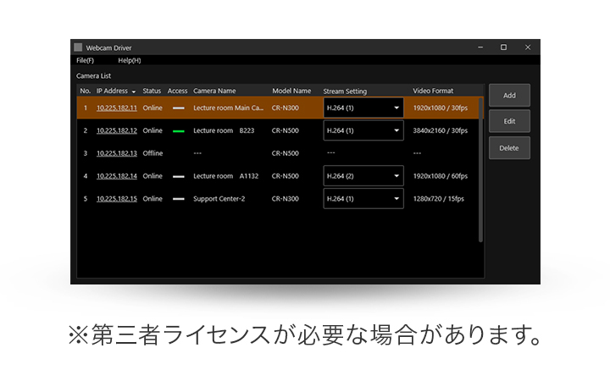The image size is (610, 381).
Task: Click the access indicator for Support Center-2
Action: tap(178, 199)
